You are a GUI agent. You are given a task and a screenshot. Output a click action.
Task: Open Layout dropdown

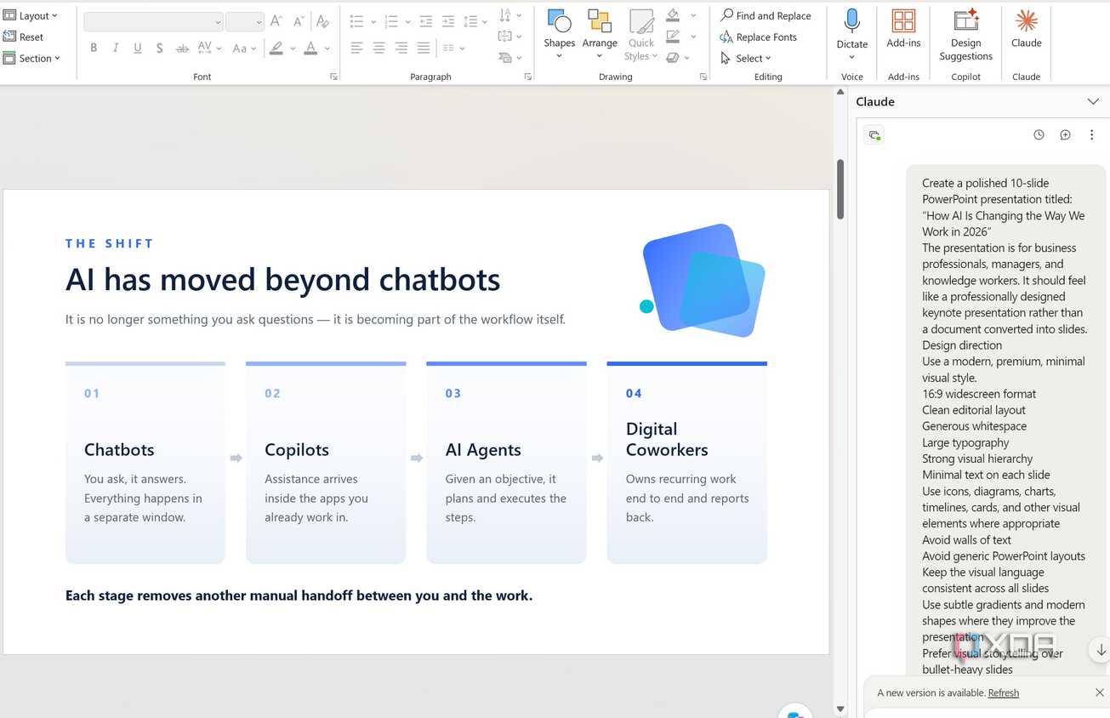pyautogui.click(x=31, y=15)
